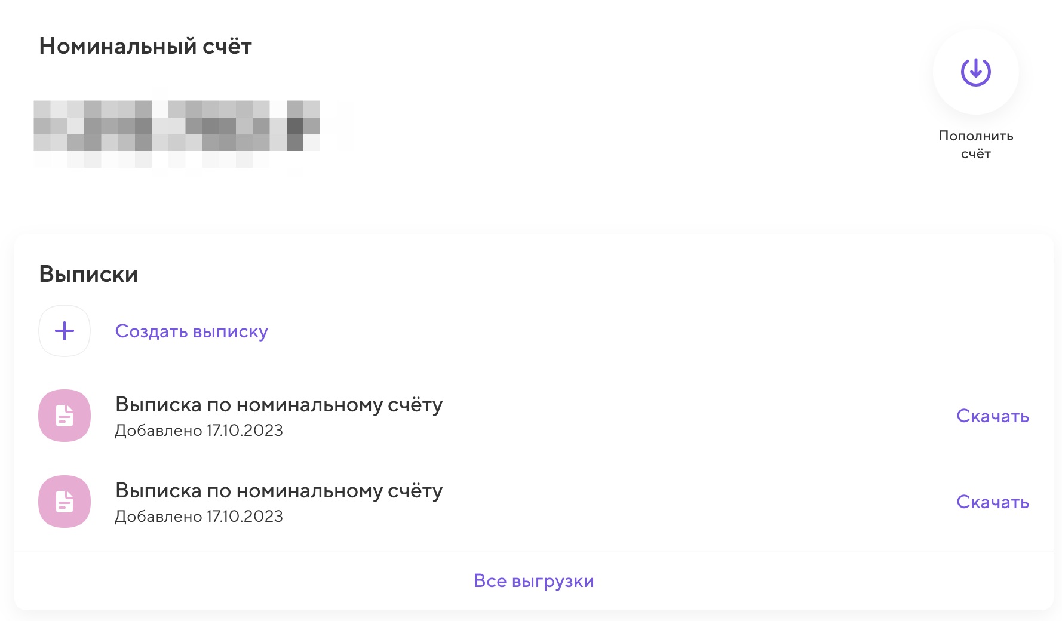Click the "Выписки" section heading
The image size is (1062, 621).
88,275
